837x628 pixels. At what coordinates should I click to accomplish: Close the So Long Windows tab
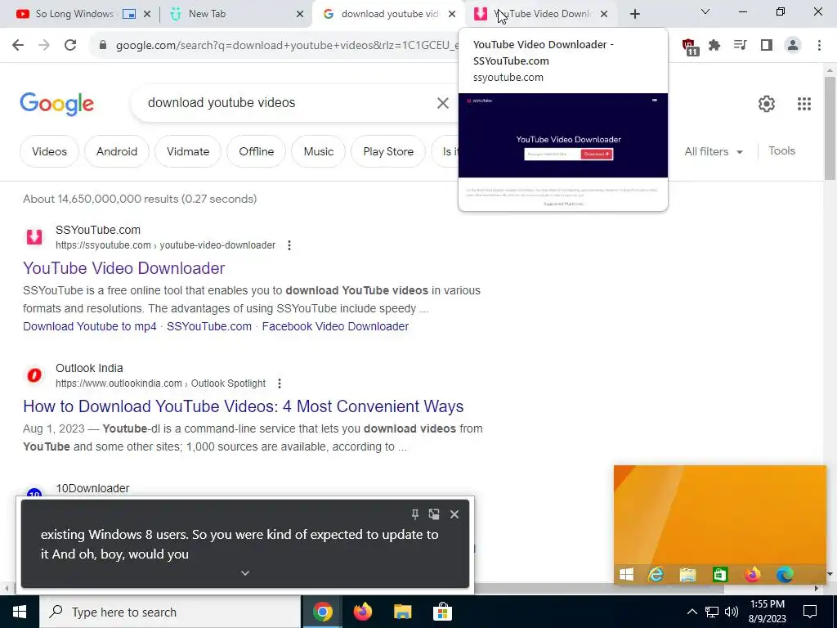pyautogui.click(x=147, y=15)
